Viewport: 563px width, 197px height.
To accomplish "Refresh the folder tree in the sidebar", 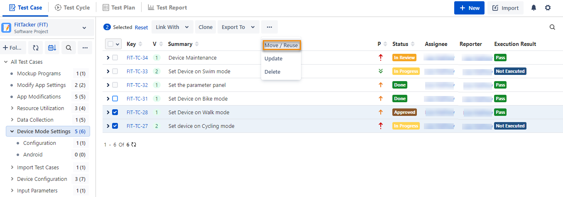I will point(36,48).
